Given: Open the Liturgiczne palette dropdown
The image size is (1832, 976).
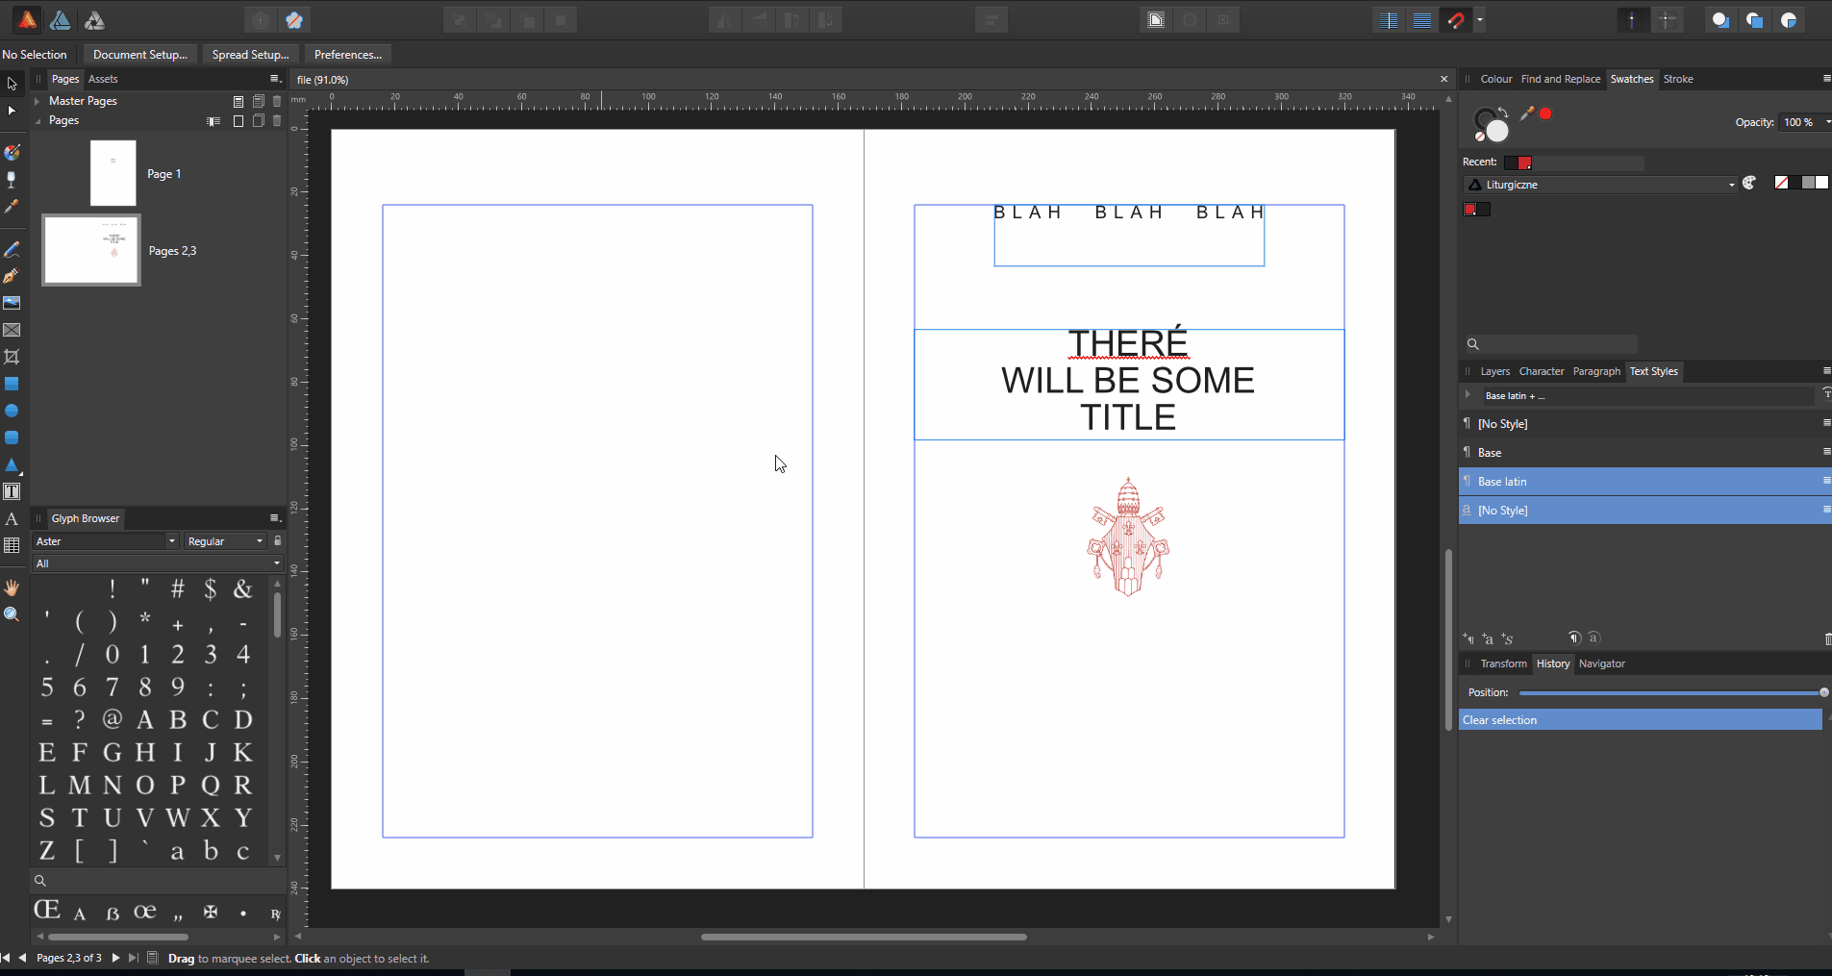Looking at the screenshot, I should 1600,185.
